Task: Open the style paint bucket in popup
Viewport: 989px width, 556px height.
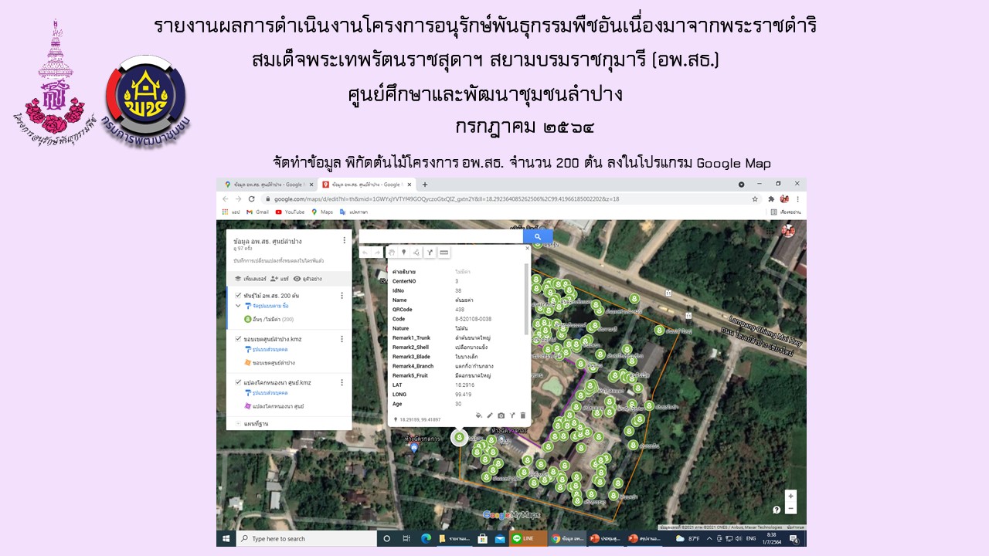Action: (x=479, y=415)
